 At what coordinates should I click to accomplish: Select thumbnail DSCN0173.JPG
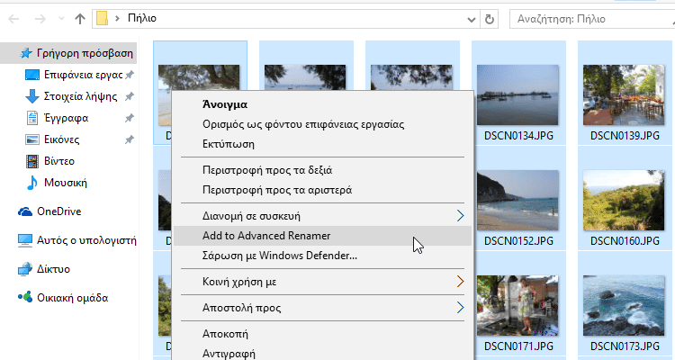624,305
